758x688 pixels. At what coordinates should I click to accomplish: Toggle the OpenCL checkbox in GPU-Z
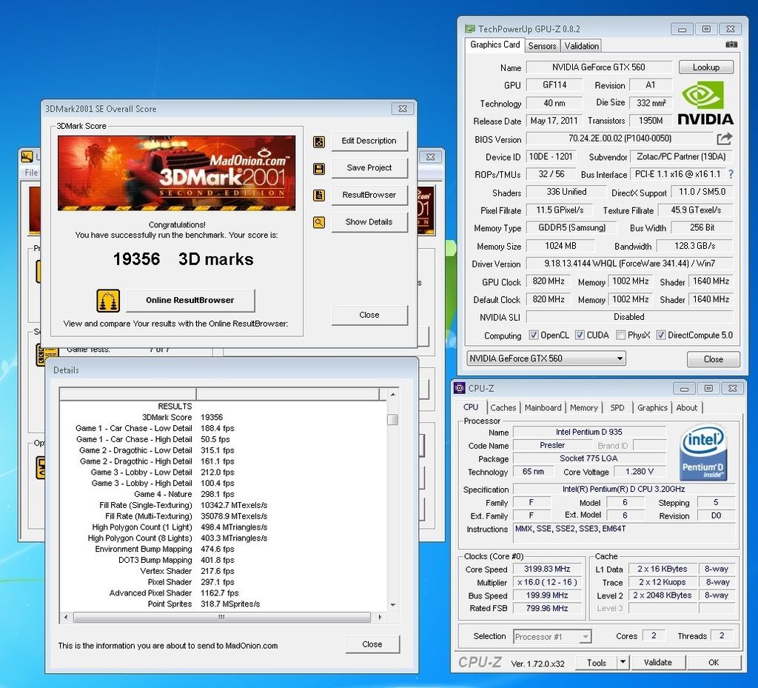tap(534, 335)
